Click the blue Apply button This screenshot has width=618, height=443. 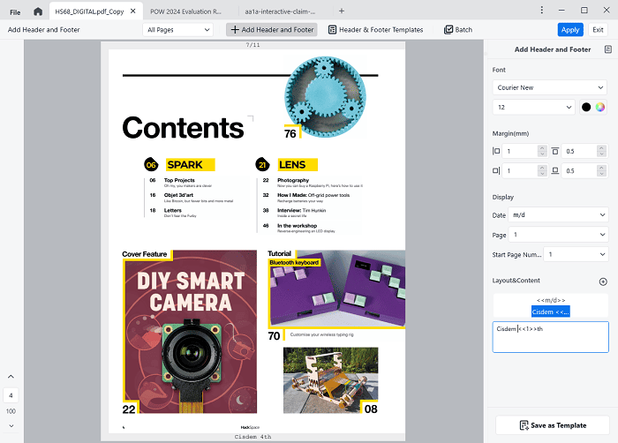pyautogui.click(x=569, y=29)
